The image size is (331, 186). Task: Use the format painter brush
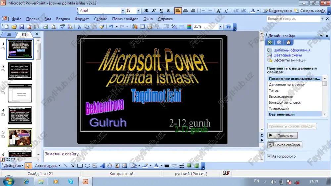[x=102, y=27]
